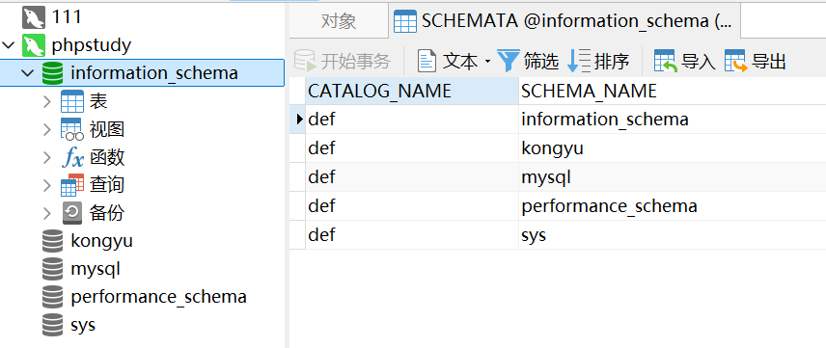Select the SCHEMATA @information_schema tab
Screen dimensions: 826x348
pos(564,21)
